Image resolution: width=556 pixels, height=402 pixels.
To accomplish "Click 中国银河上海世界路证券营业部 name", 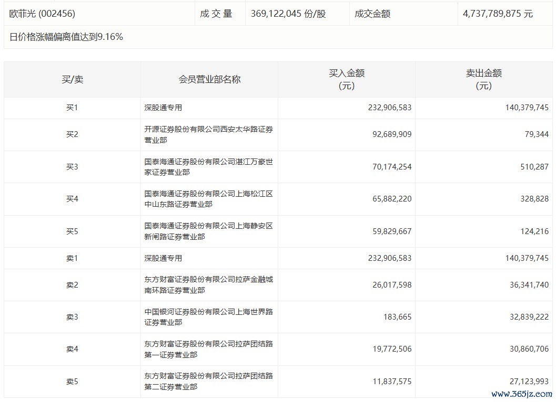I will [x=208, y=317].
